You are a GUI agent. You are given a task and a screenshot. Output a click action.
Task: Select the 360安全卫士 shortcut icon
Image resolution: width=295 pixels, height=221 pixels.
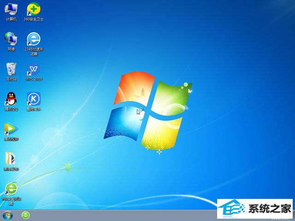(x=33, y=9)
